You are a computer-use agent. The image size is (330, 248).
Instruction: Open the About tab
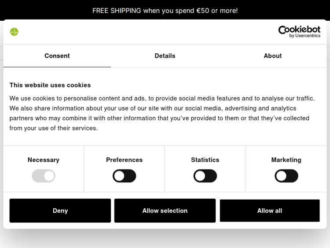(x=273, y=56)
